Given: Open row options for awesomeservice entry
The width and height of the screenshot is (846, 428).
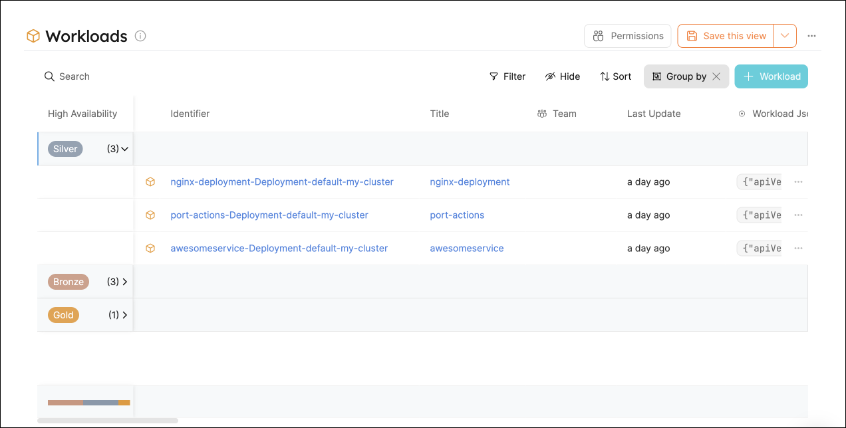Looking at the screenshot, I should point(798,248).
